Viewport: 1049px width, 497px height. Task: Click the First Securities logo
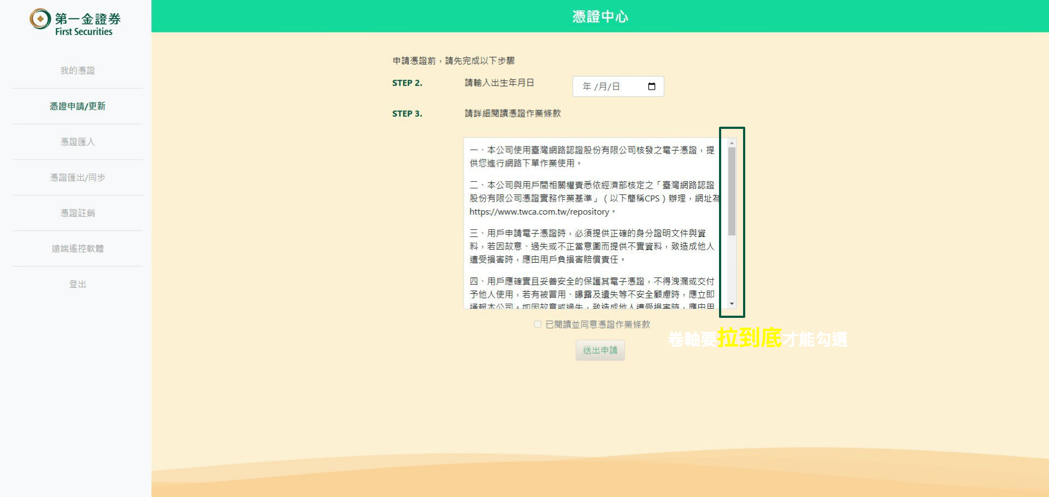75,22
